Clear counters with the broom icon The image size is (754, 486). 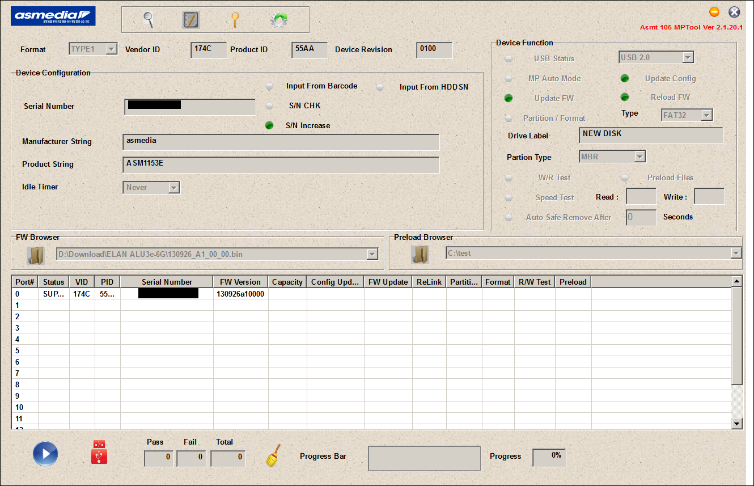coord(274,455)
